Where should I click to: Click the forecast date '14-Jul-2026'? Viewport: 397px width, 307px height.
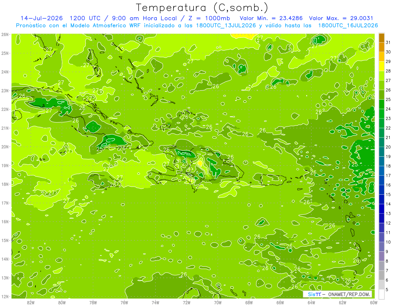42,18
